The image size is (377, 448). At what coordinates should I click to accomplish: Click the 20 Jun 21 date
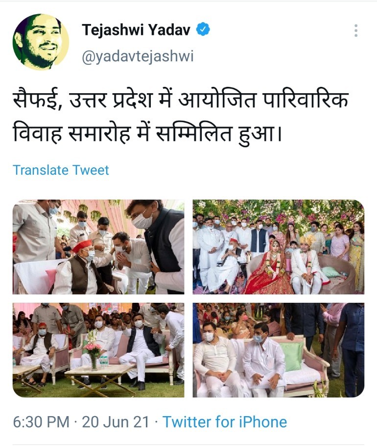click(116, 422)
